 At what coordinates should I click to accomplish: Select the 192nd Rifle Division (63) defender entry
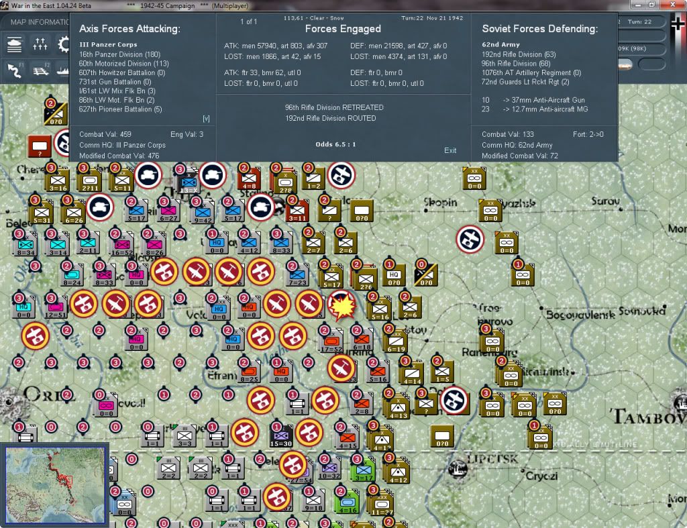click(x=519, y=54)
